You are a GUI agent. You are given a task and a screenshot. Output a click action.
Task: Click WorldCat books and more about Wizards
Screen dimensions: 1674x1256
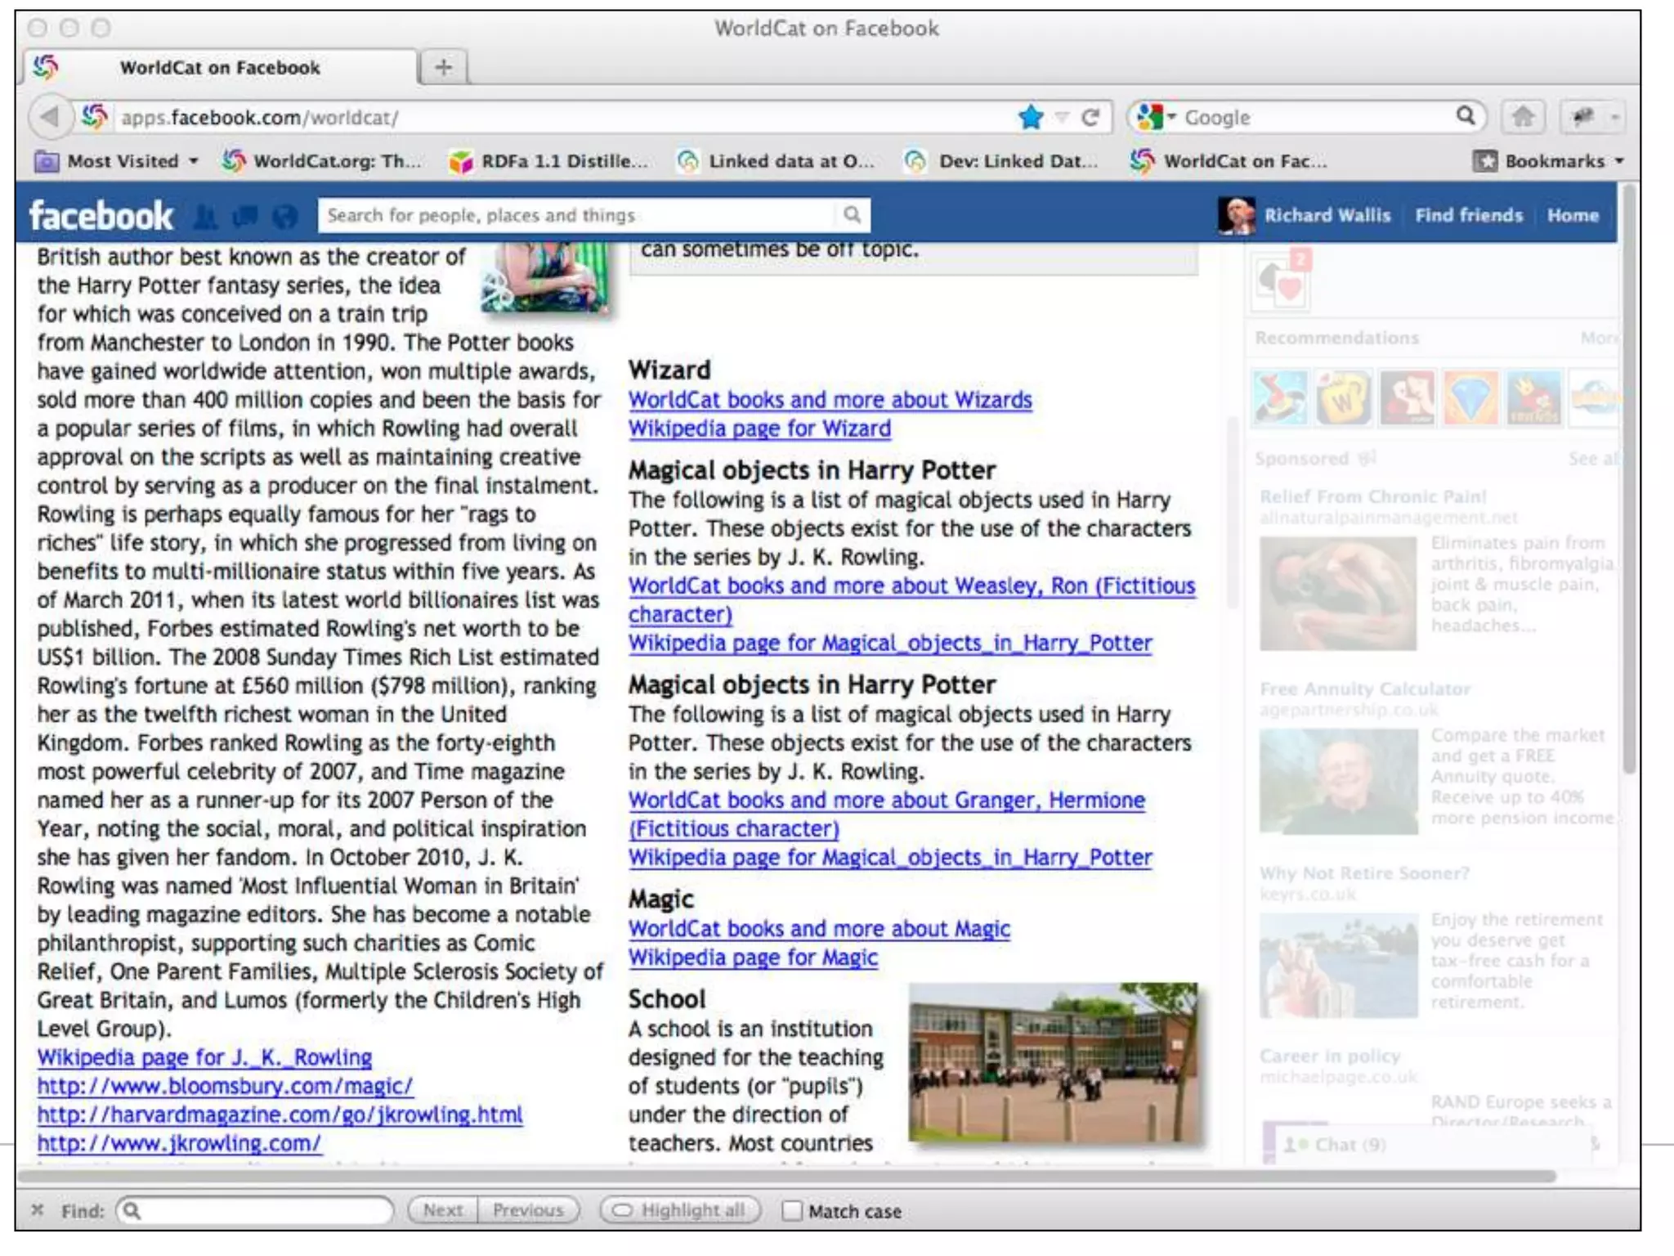830,400
